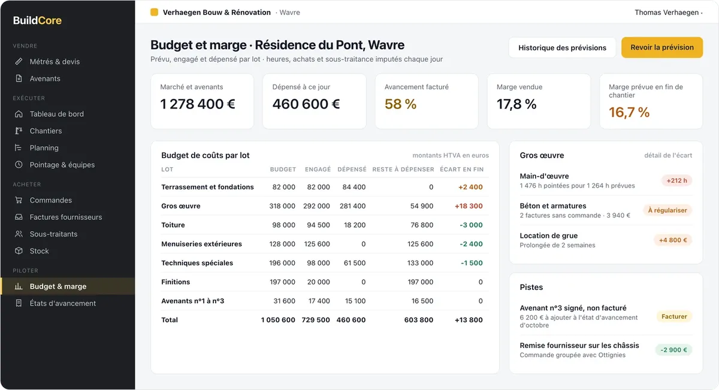The height and width of the screenshot is (390, 719).
Task: Click the +18 300 écart value
Action: [469, 206]
